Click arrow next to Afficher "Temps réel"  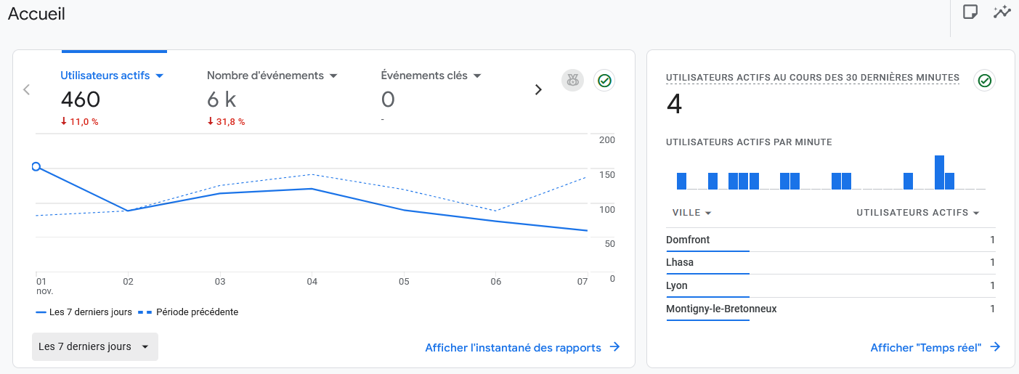point(995,347)
